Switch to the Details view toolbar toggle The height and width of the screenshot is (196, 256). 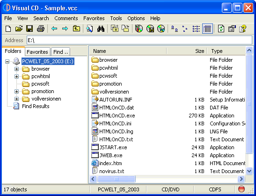pyautogui.click(x=207, y=29)
